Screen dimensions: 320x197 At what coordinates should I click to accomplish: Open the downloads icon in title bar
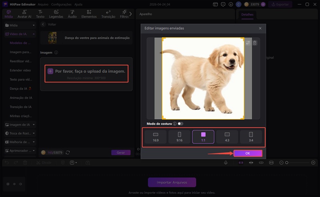(231, 4)
